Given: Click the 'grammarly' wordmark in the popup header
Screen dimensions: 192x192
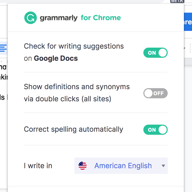Looking at the screenshot, I should point(59,18).
